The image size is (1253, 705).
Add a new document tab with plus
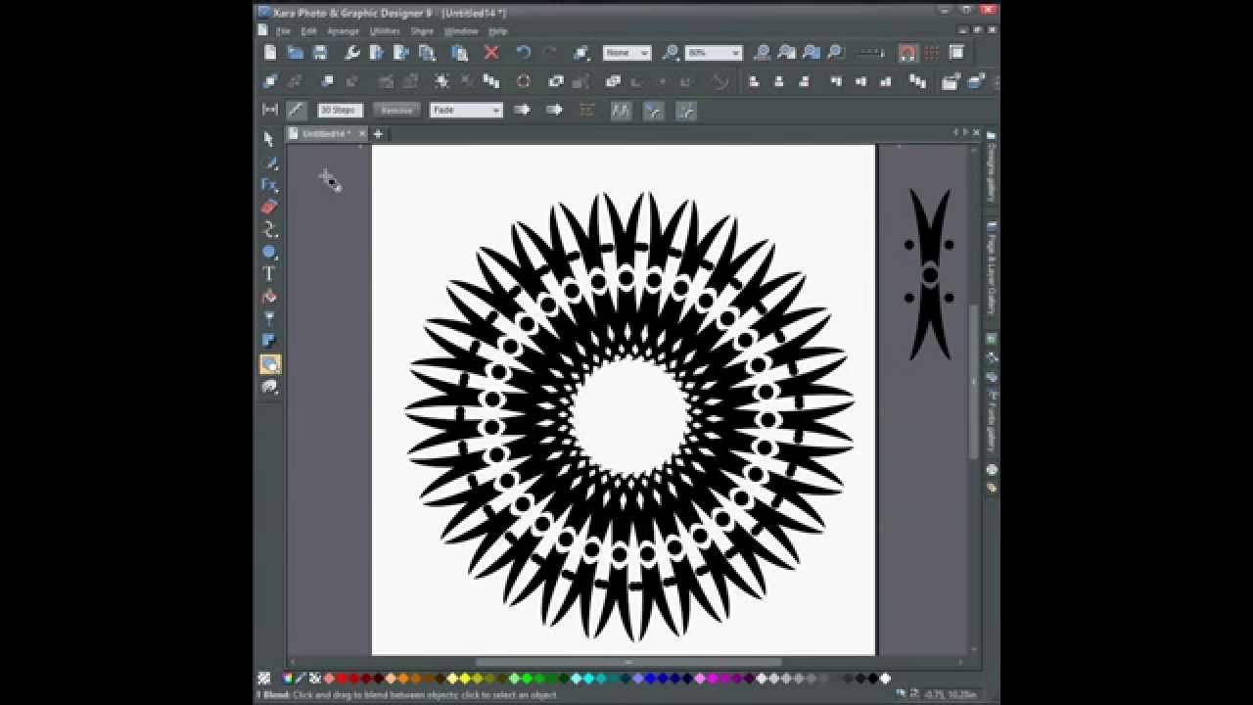tap(378, 134)
